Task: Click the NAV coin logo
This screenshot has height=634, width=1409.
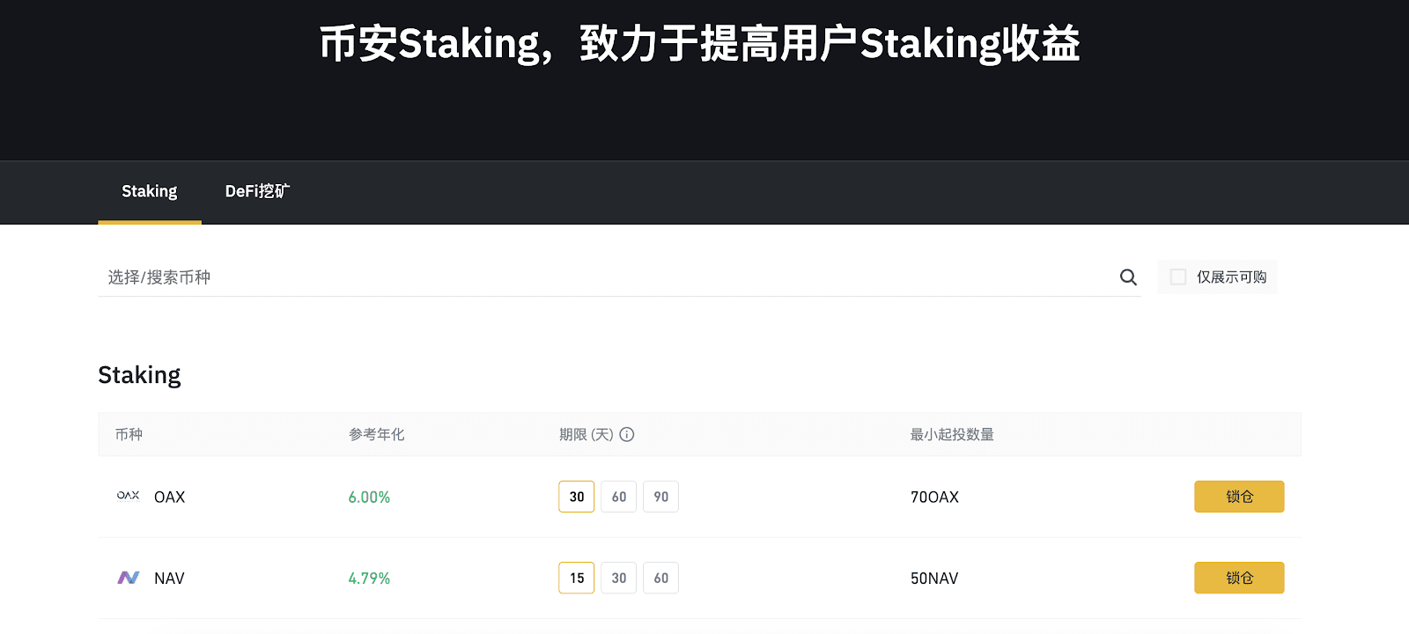Action: [x=129, y=578]
